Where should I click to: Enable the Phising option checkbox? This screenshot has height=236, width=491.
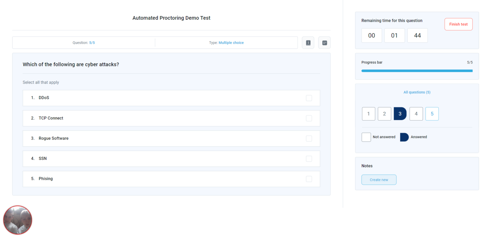(309, 179)
